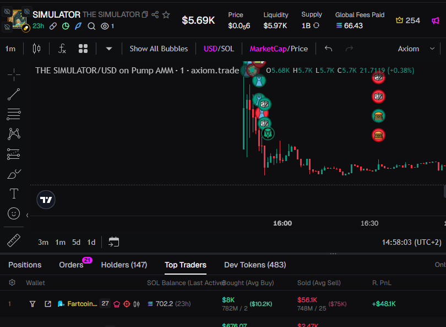Open the 1m interval selector in toolbar

coord(10,49)
